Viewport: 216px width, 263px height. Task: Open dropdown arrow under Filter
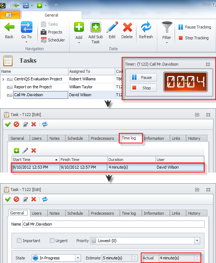click(x=167, y=43)
